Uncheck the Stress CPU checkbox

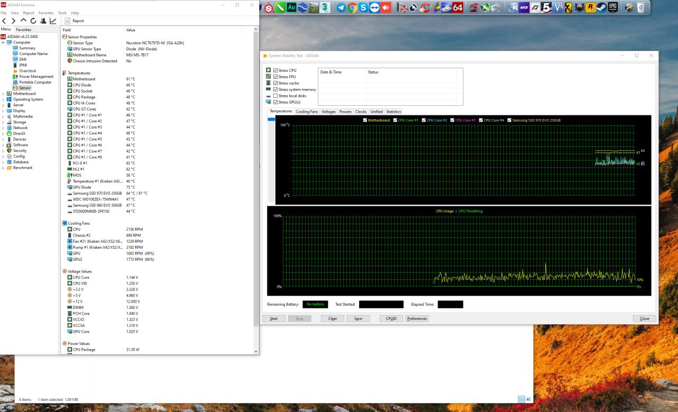click(x=275, y=70)
